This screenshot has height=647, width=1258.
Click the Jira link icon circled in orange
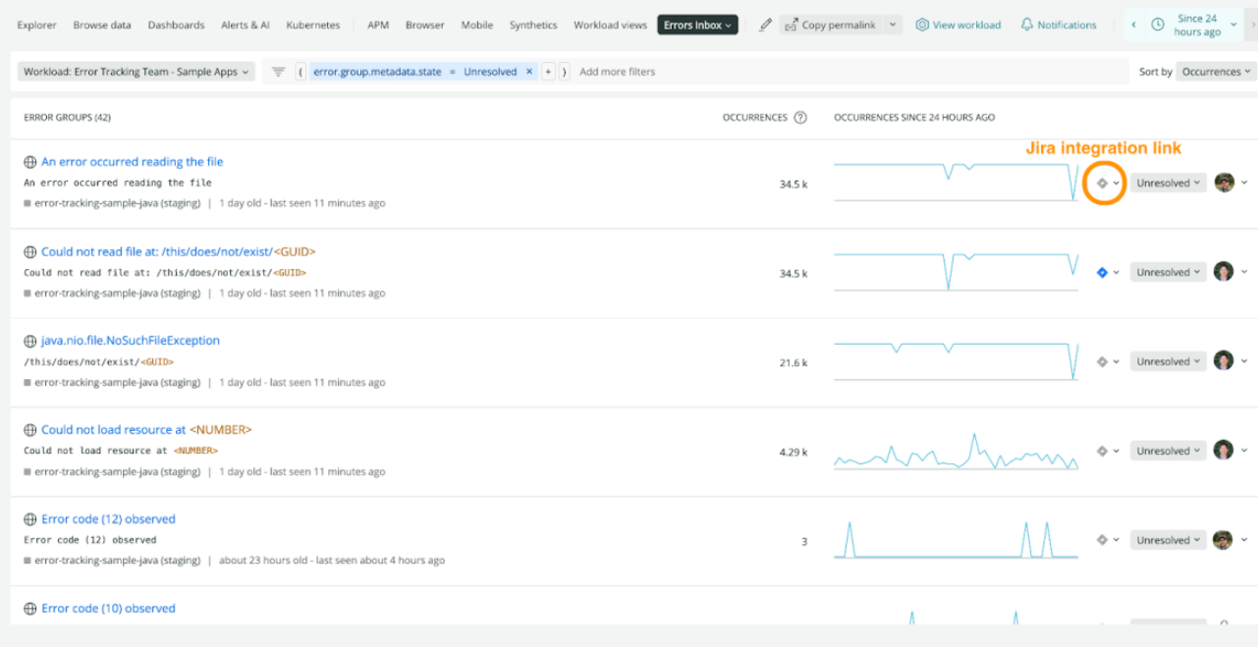(1103, 184)
